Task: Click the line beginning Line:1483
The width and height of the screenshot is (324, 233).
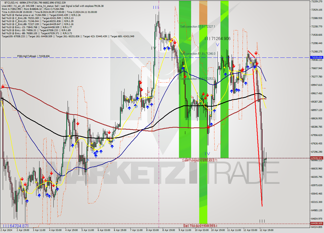Action: (x=52, y=6)
